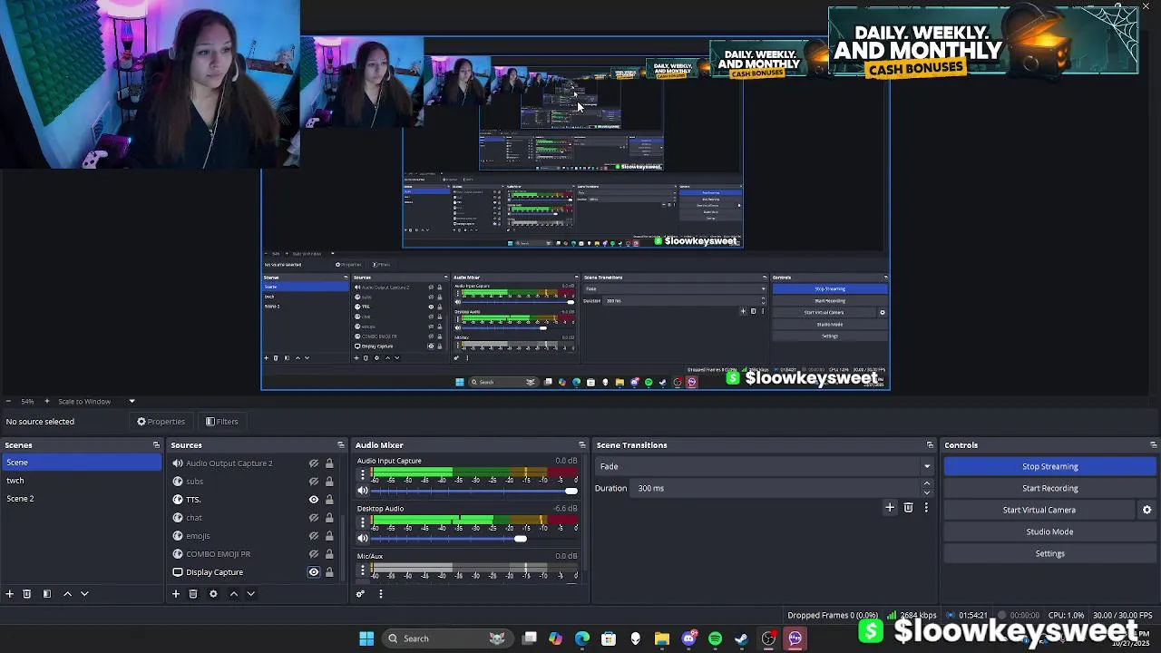Open Mic/Aux three-dot options
This screenshot has height=653, width=1161.
click(363, 571)
